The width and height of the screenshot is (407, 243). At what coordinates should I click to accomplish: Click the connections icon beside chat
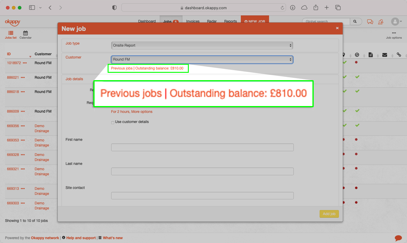(x=381, y=22)
